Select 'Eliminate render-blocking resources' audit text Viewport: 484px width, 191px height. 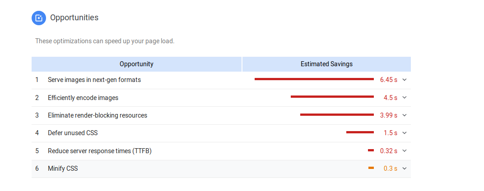pos(98,115)
